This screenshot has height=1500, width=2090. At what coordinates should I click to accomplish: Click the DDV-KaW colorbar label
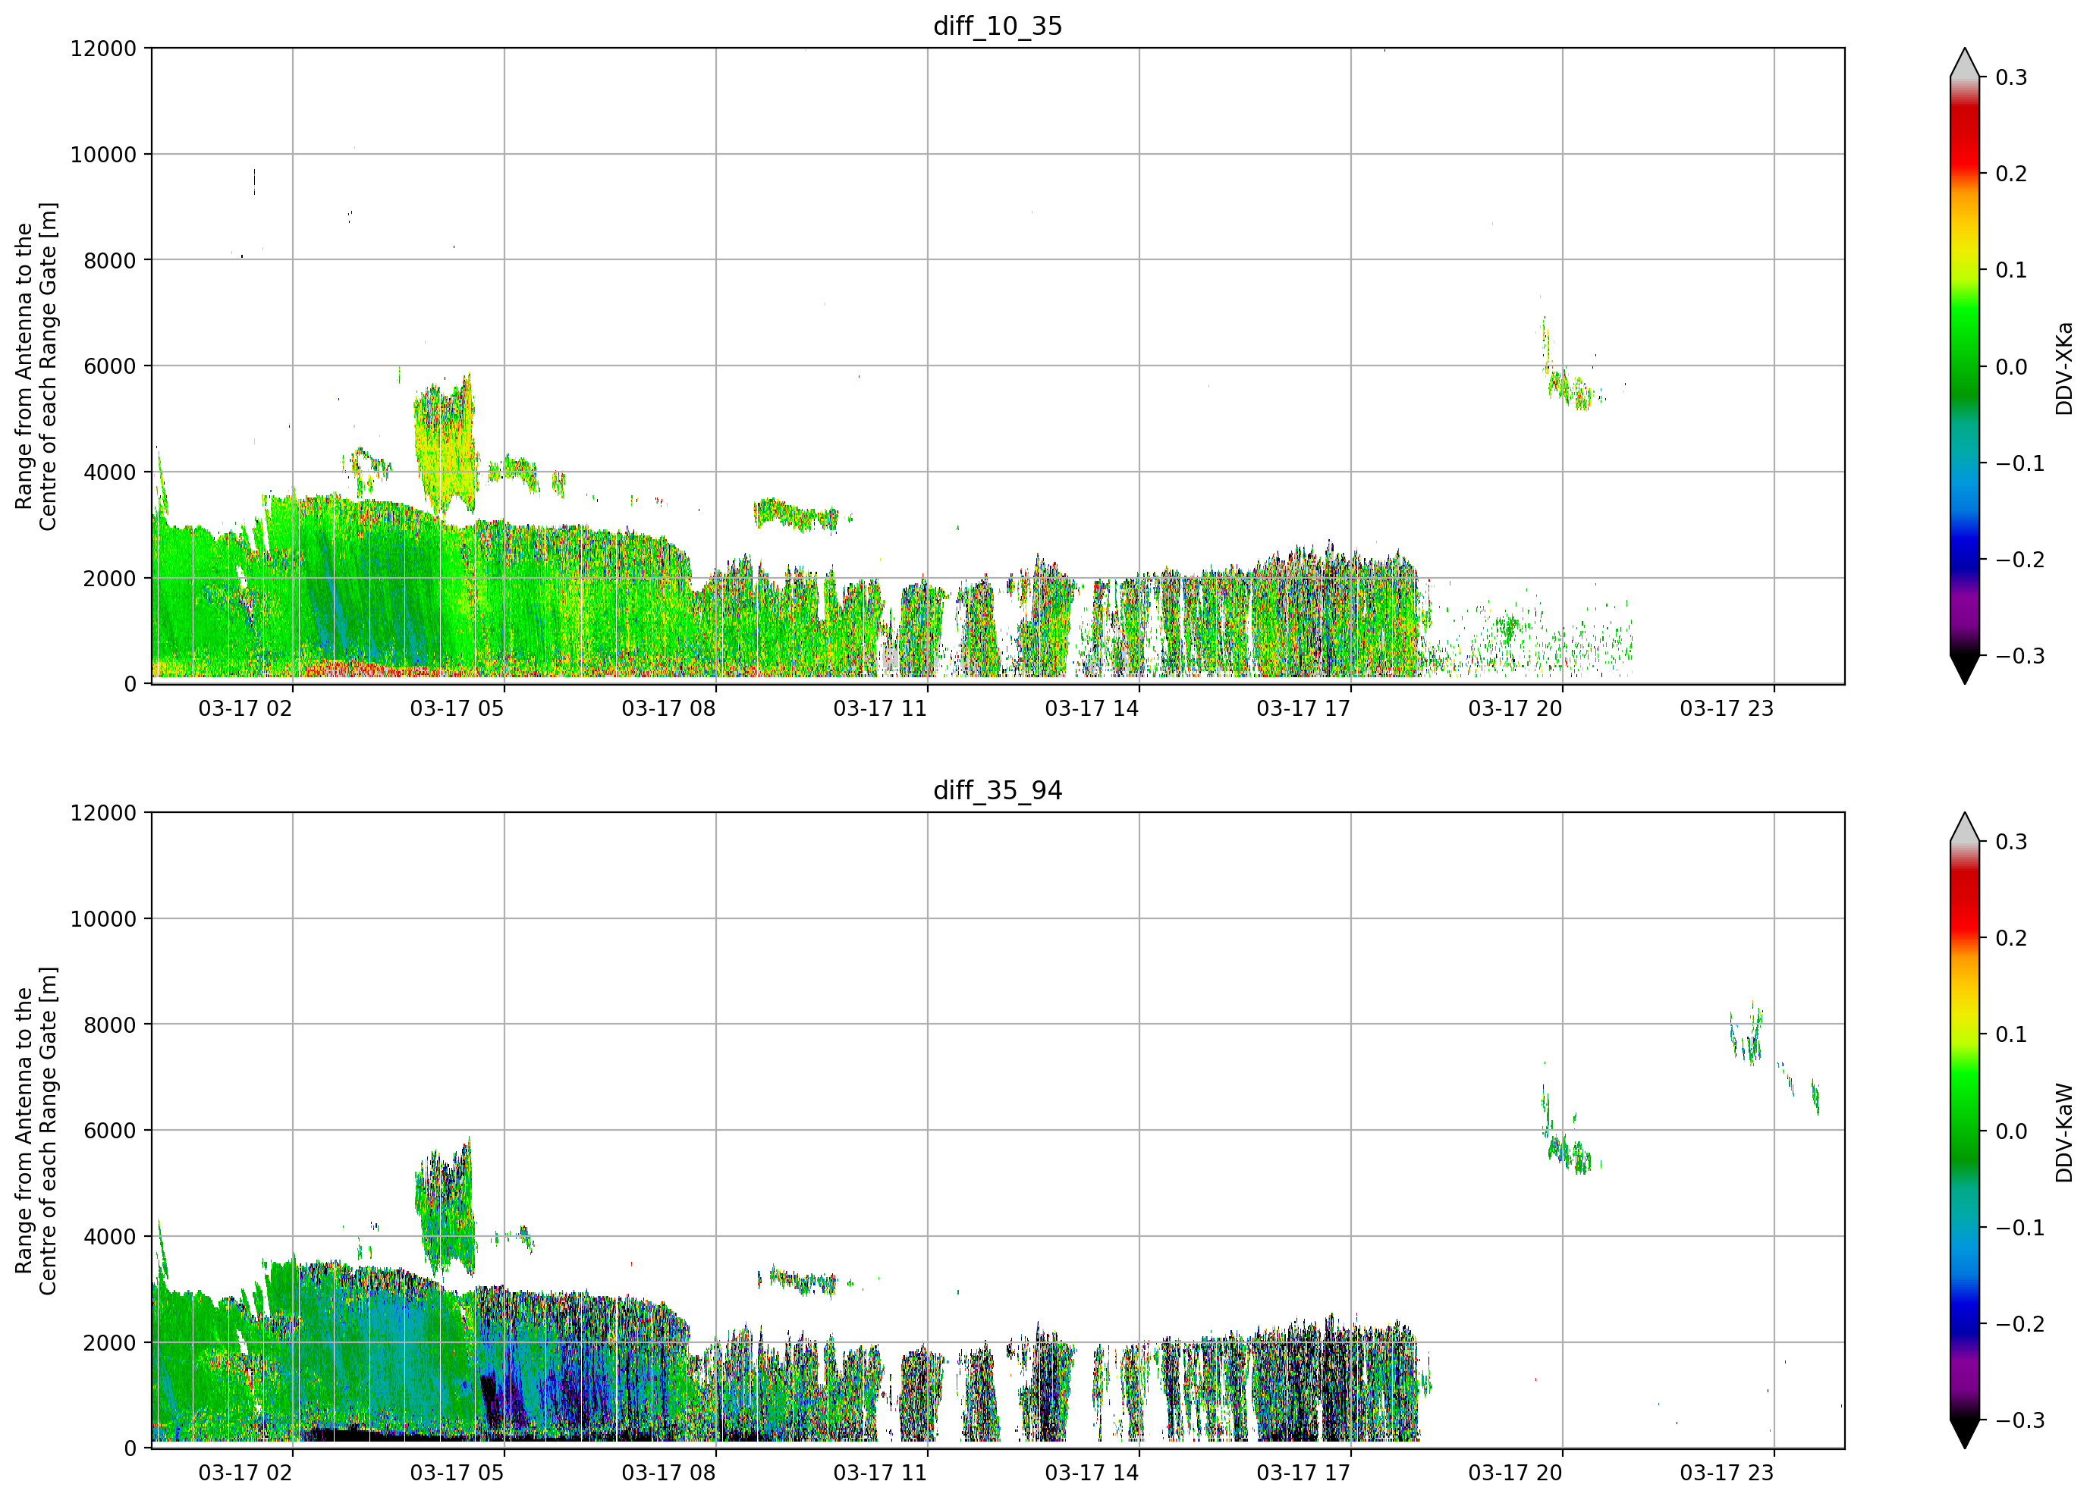point(2064,1132)
